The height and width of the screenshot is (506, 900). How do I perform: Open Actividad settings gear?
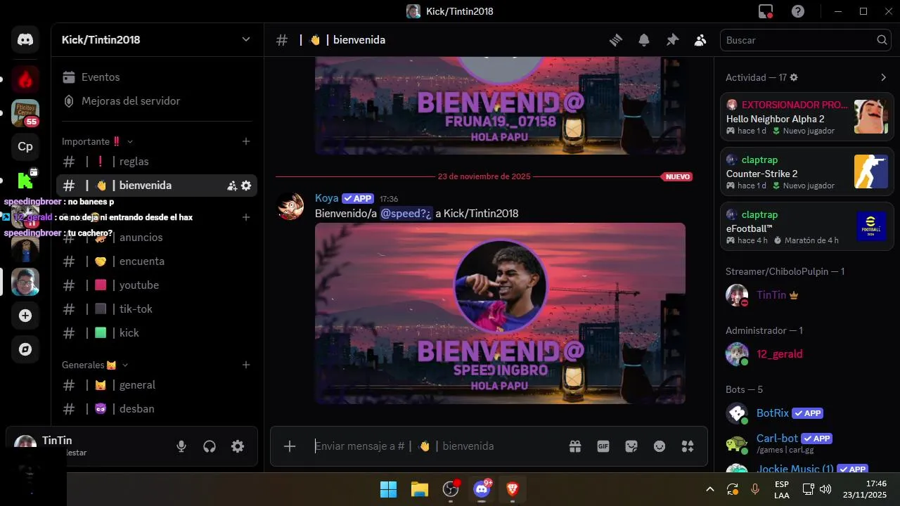[794, 77]
